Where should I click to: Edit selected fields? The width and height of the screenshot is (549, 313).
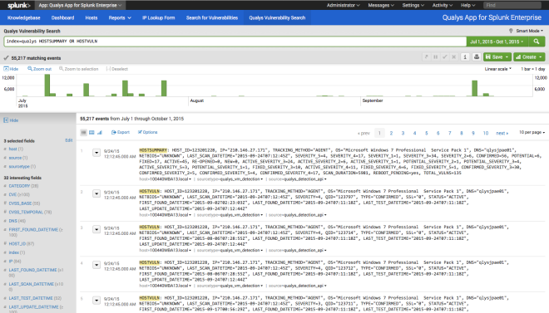(68, 140)
